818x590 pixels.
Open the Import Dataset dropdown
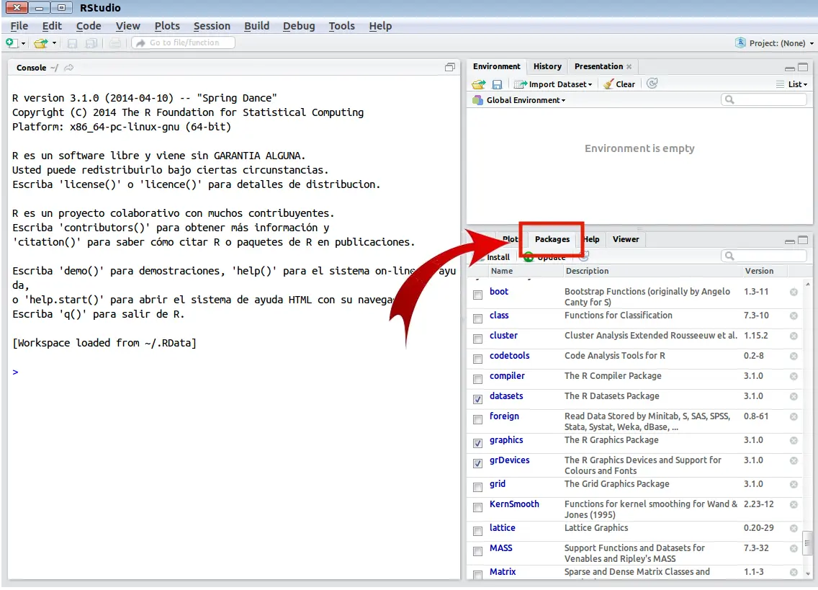(554, 84)
